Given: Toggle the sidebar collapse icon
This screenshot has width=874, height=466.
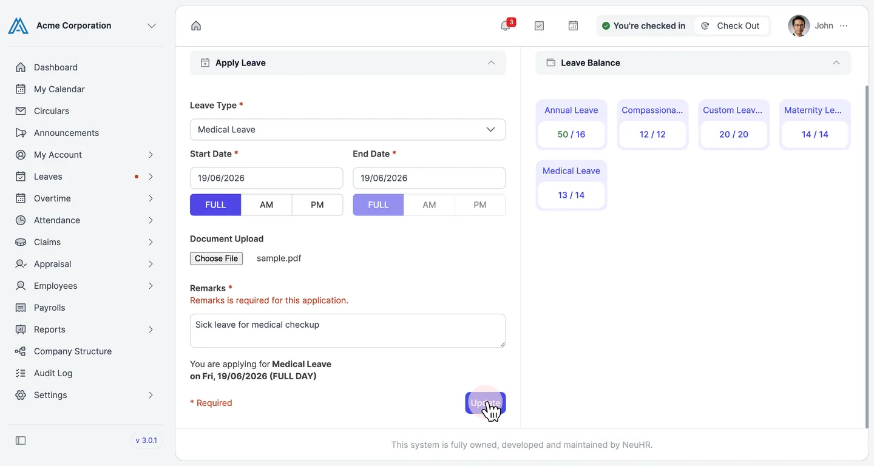Looking at the screenshot, I should click(21, 441).
